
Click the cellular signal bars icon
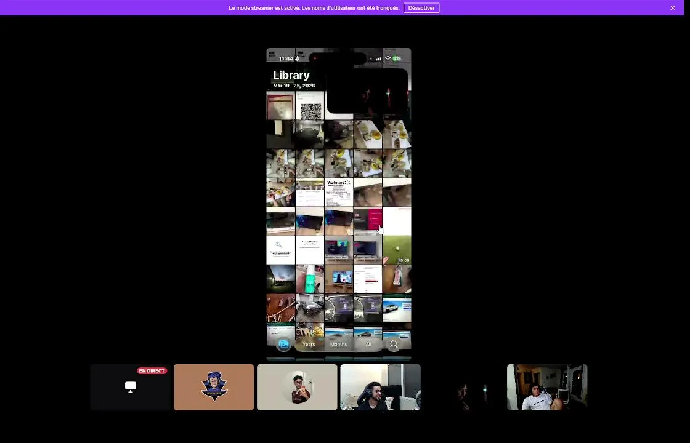[378, 58]
